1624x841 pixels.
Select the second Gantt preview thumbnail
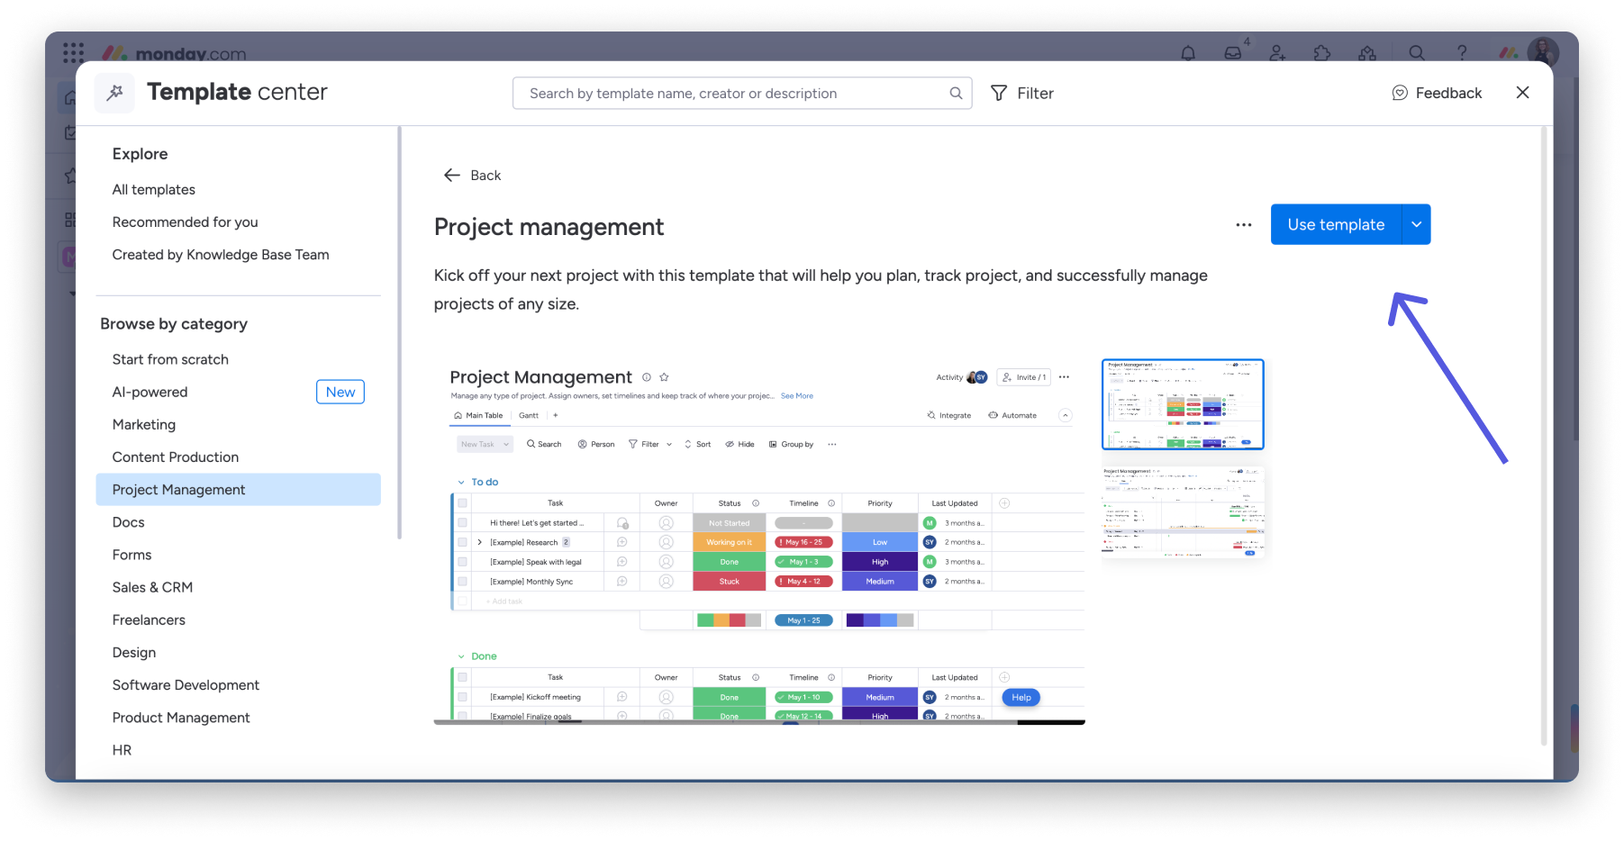(x=1183, y=511)
